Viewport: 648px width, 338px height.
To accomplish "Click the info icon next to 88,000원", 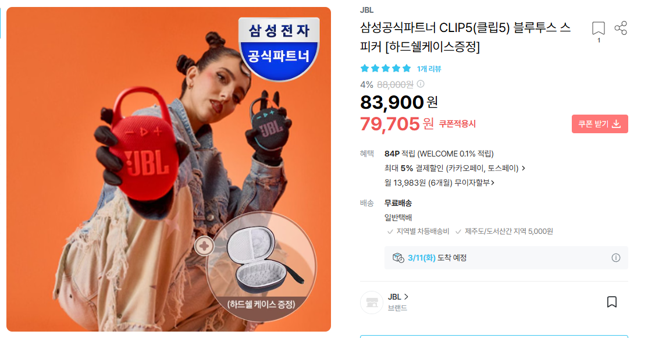I will (x=421, y=84).
